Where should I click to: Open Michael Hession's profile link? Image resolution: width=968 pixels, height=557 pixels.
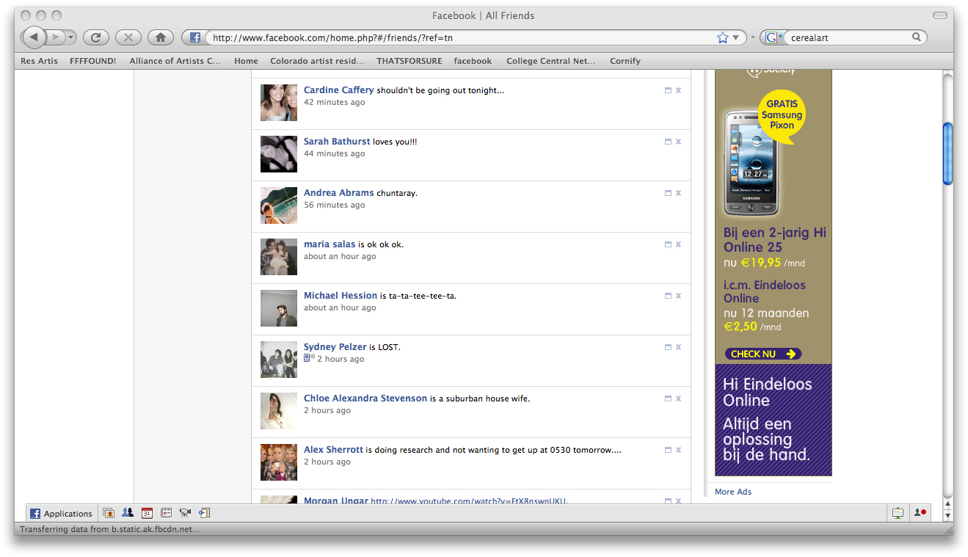tap(340, 296)
